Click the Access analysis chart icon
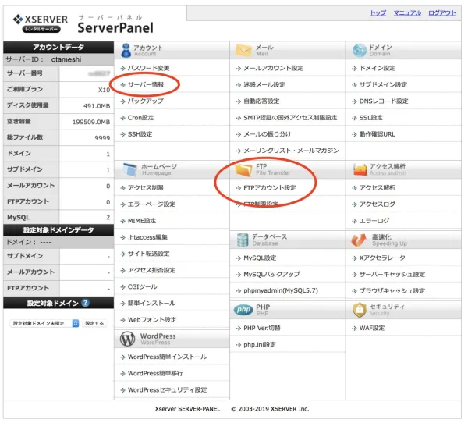Screen dimensions: 468x423 coord(360,169)
